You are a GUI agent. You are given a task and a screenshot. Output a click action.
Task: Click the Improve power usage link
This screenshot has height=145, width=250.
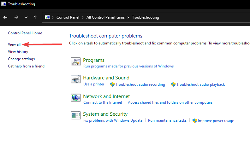216,121
